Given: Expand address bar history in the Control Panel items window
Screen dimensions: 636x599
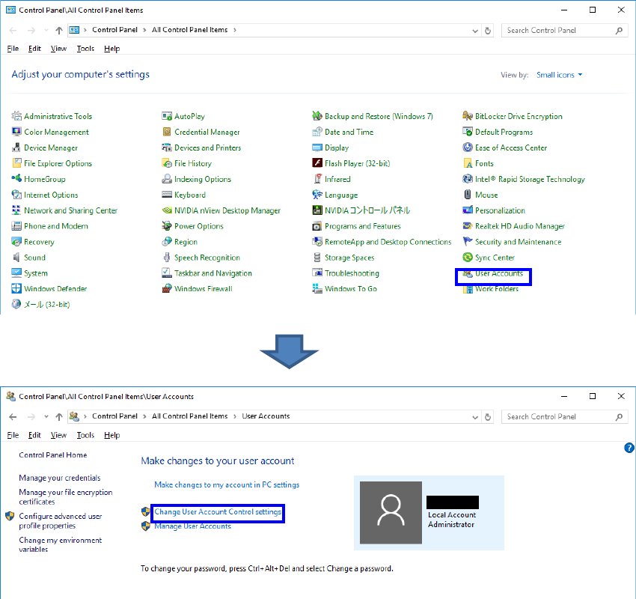Looking at the screenshot, I should pos(475,31).
